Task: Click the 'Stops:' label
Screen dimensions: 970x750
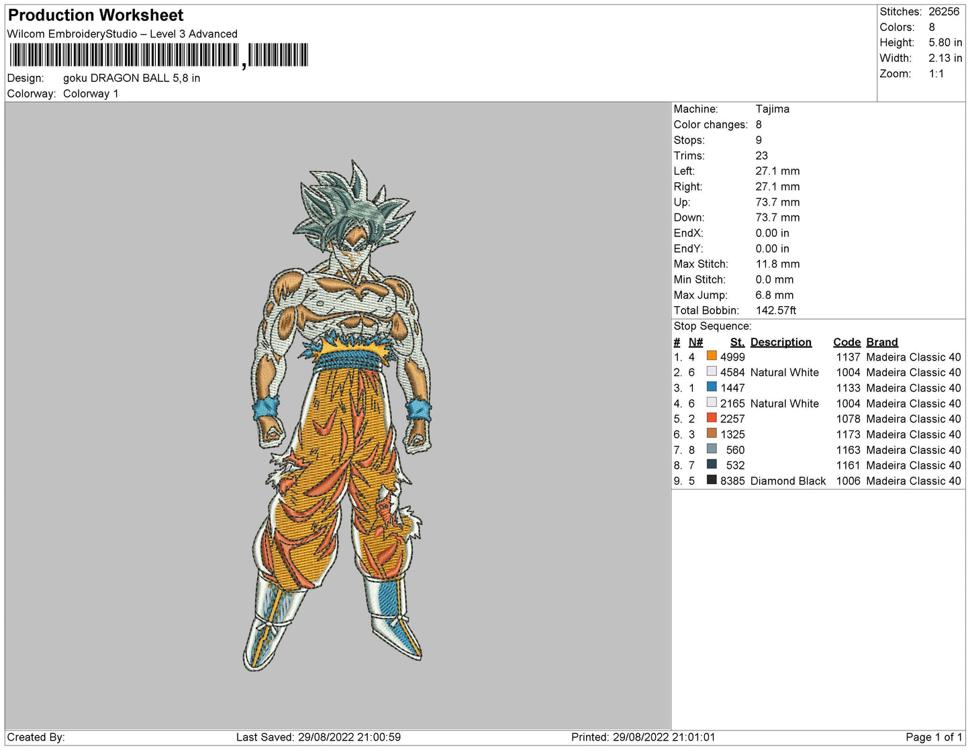Action: pyautogui.click(x=689, y=140)
